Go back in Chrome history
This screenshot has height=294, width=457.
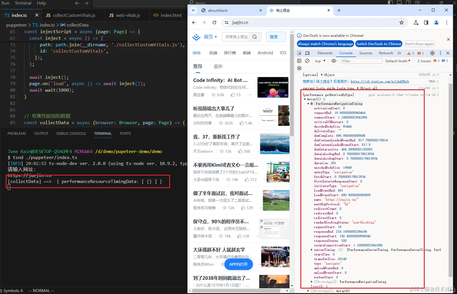coord(194,23)
